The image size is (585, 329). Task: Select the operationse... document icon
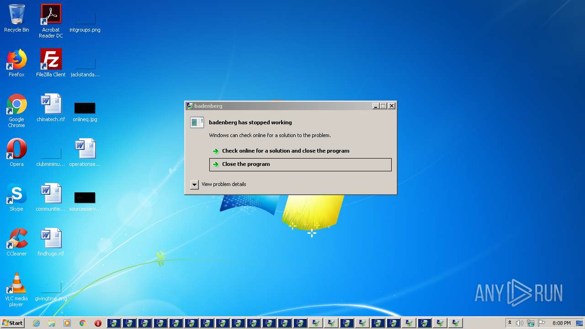coord(85,153)
